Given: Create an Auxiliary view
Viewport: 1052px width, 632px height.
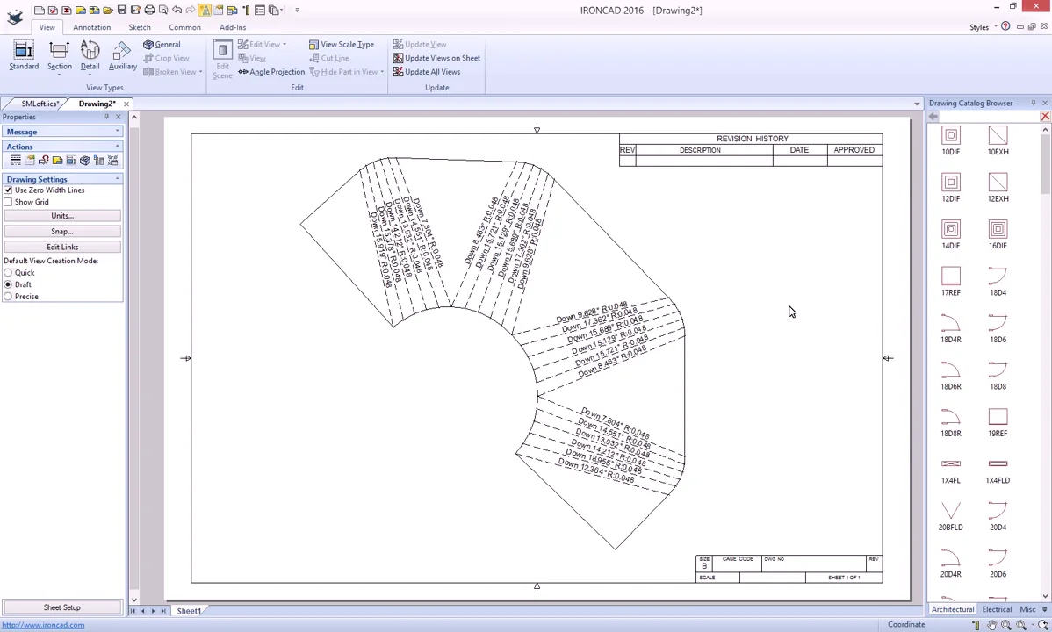Looking at the screenshot, I should (x=122, y=55).
